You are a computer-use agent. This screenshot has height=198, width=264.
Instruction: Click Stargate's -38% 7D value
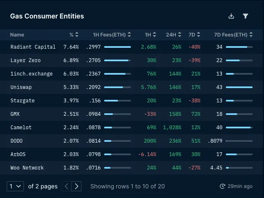(194, 101)
